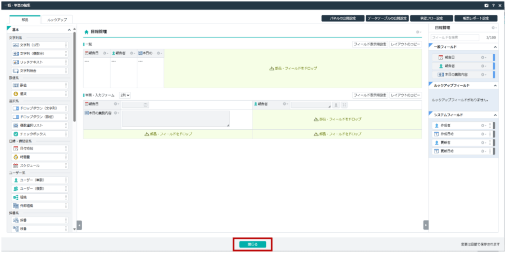Switch to the ルックアップ tab

tap(57, 20)
